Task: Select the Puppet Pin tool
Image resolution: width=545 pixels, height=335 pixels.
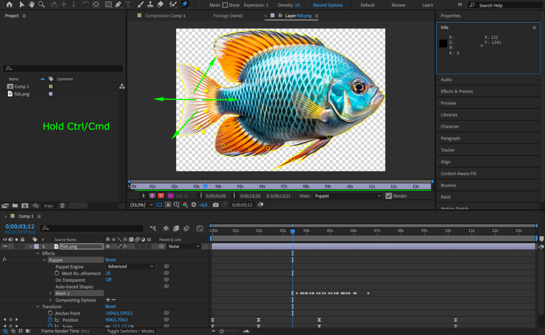Action: [185, 5]
